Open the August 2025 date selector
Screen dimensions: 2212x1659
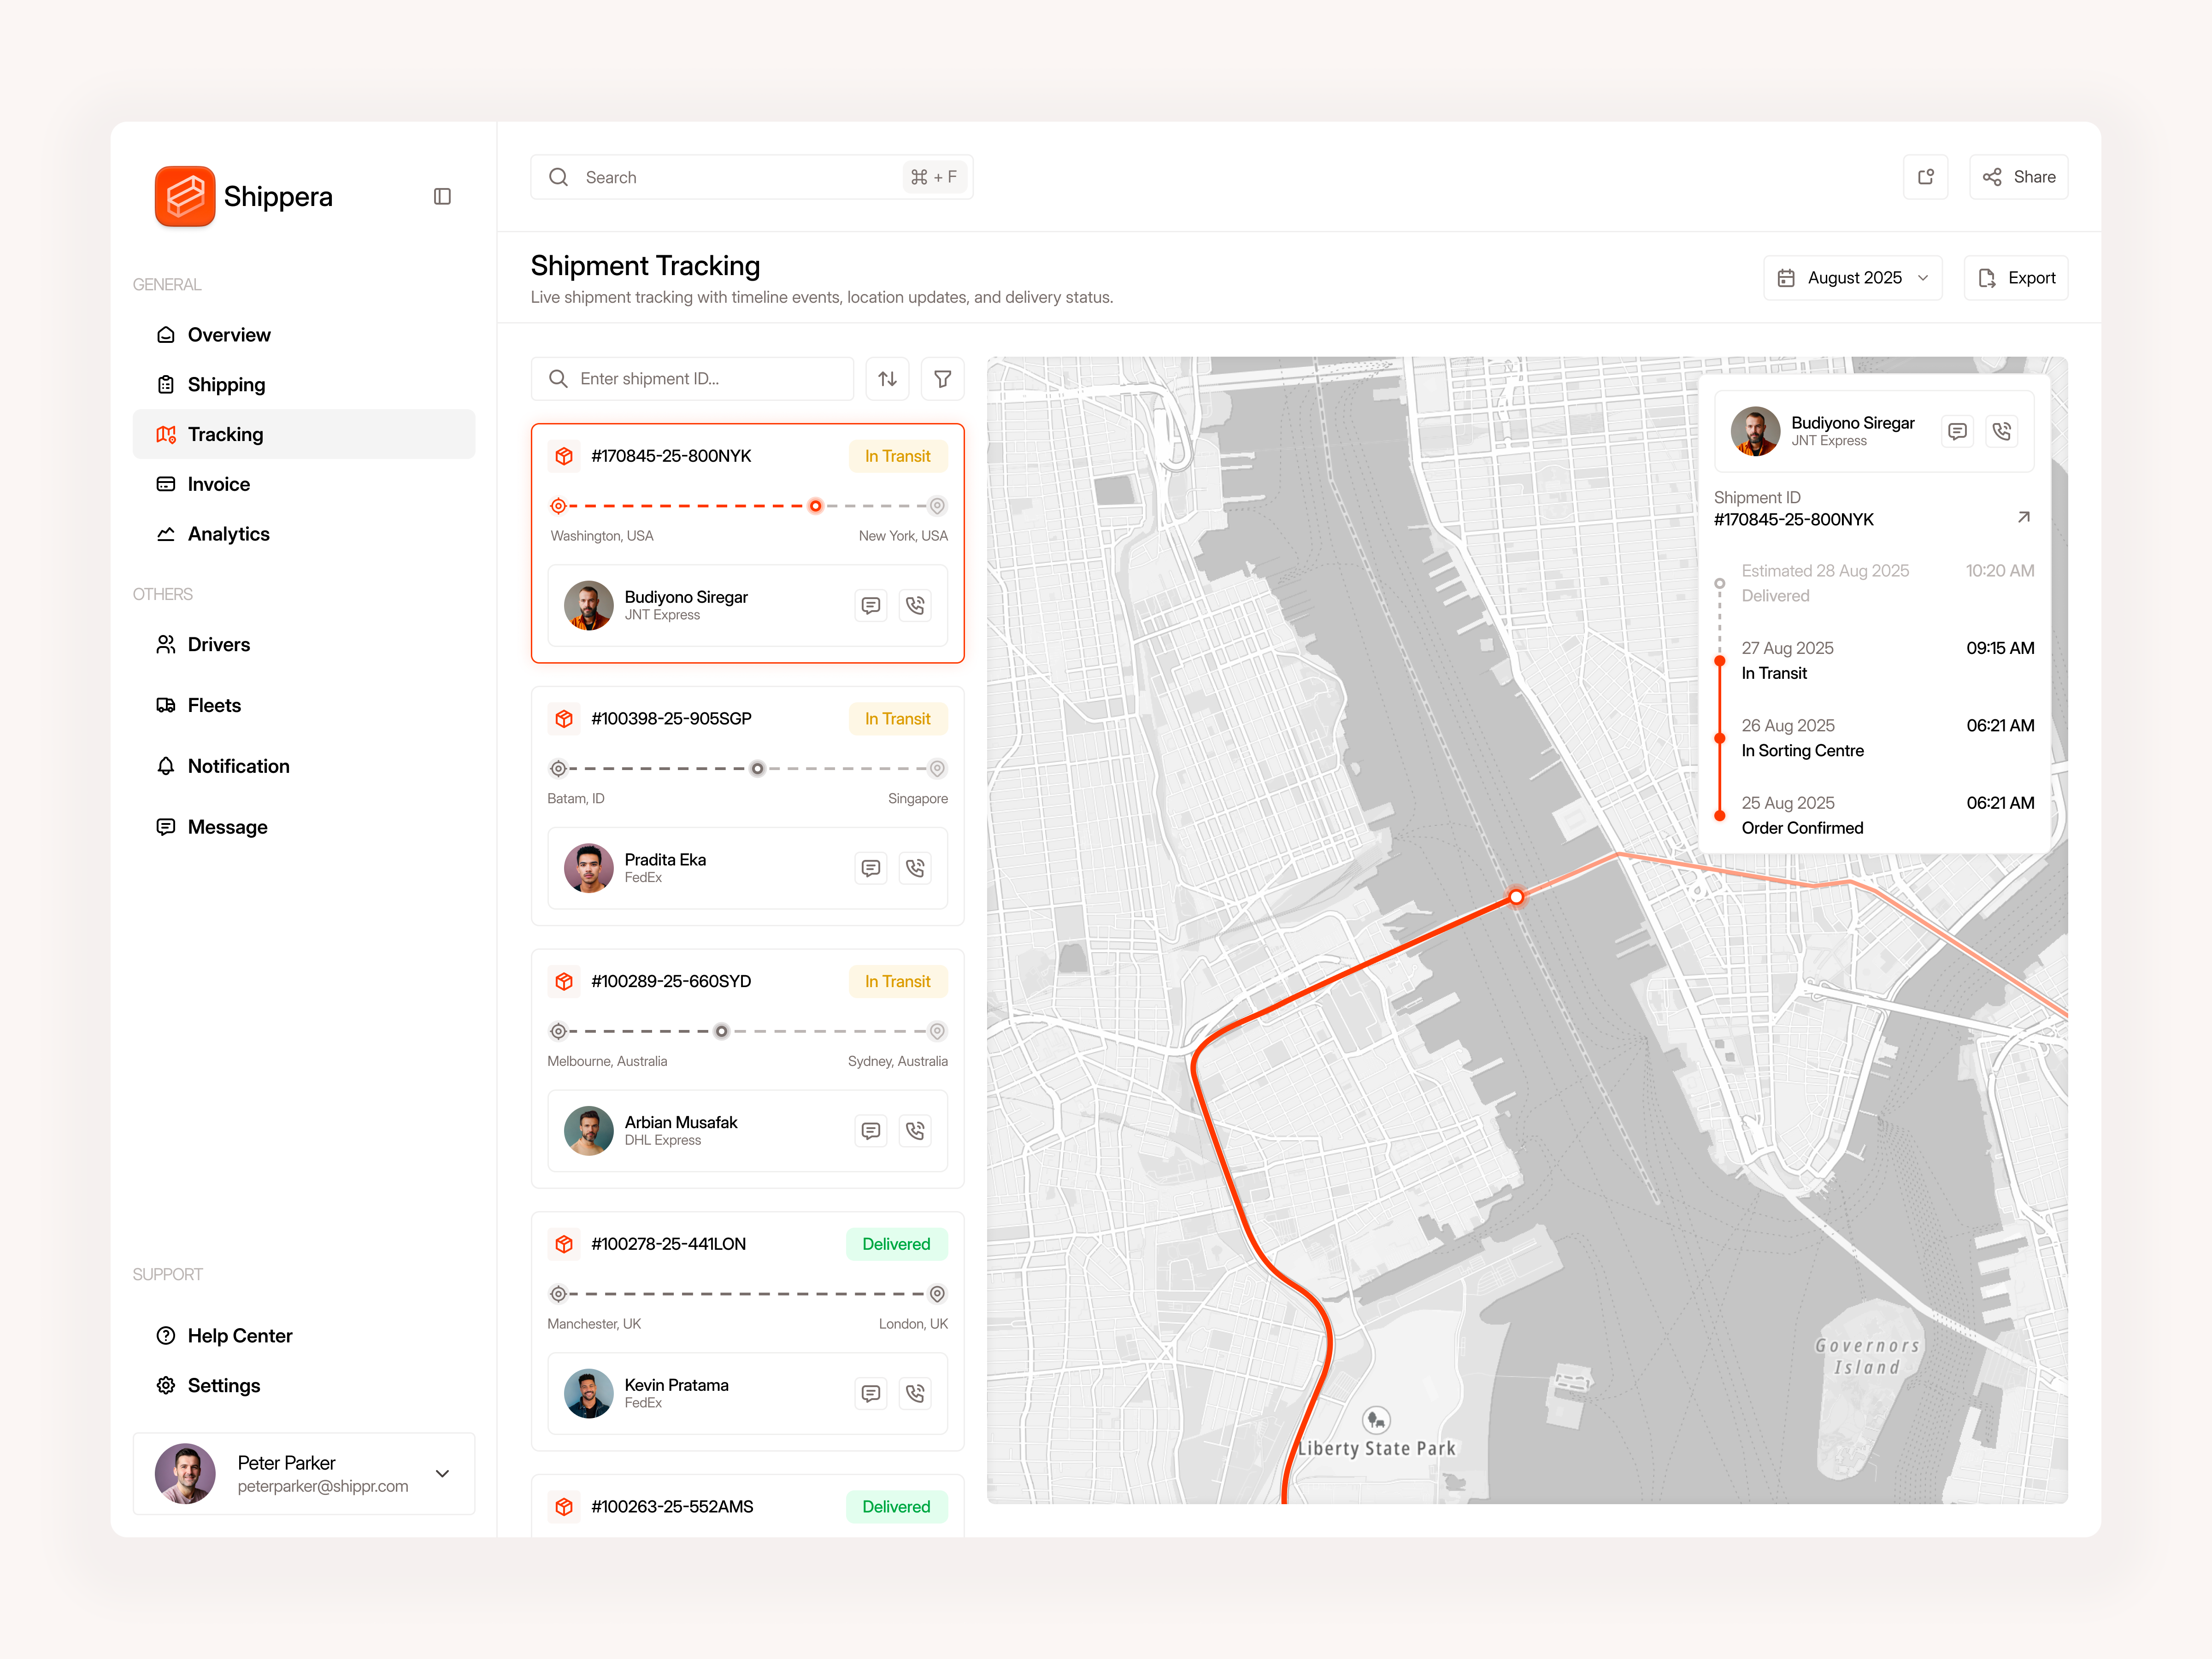[1851, 277]
